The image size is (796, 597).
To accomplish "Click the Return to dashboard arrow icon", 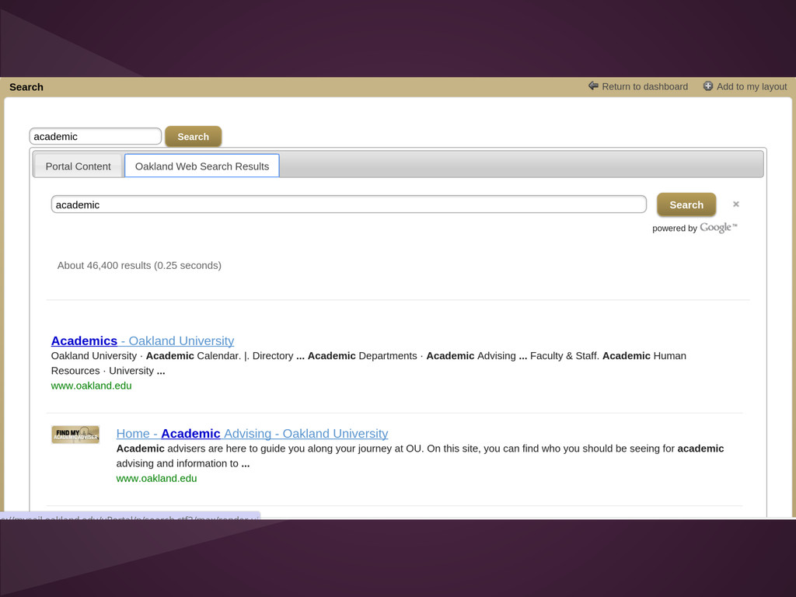I will pyautogui.click(x=593, y=86).
